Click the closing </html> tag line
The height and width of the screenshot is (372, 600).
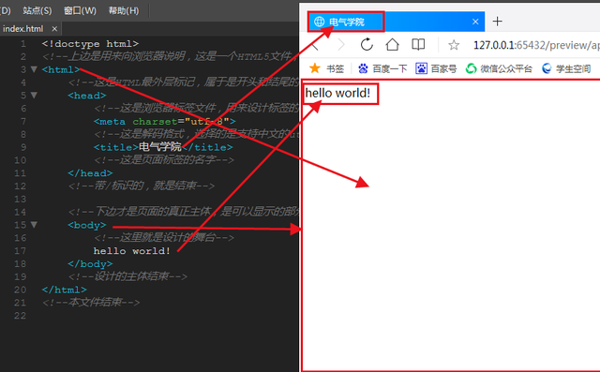click(65, 290)
